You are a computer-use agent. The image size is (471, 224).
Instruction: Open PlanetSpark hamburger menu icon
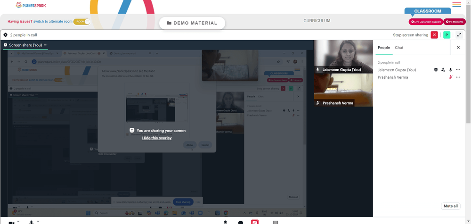pyautogui.click(x=456, y=5)
